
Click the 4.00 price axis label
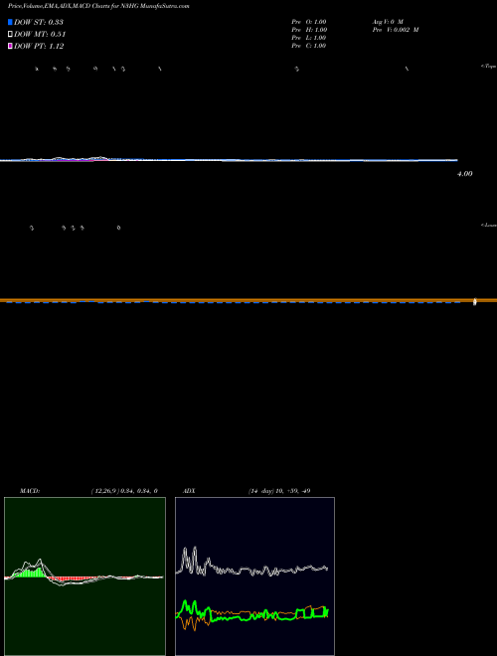[x=465, y=174]
